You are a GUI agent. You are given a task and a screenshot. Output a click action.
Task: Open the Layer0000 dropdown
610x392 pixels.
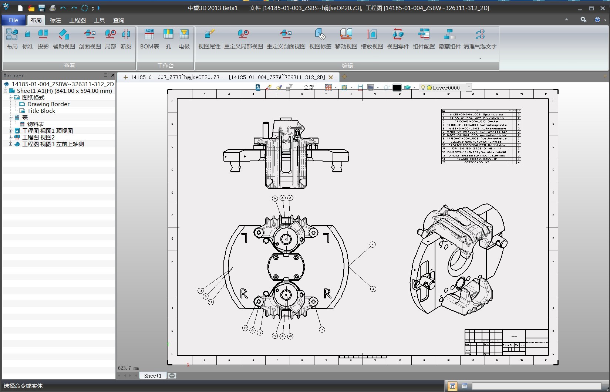tap(469, 88)
